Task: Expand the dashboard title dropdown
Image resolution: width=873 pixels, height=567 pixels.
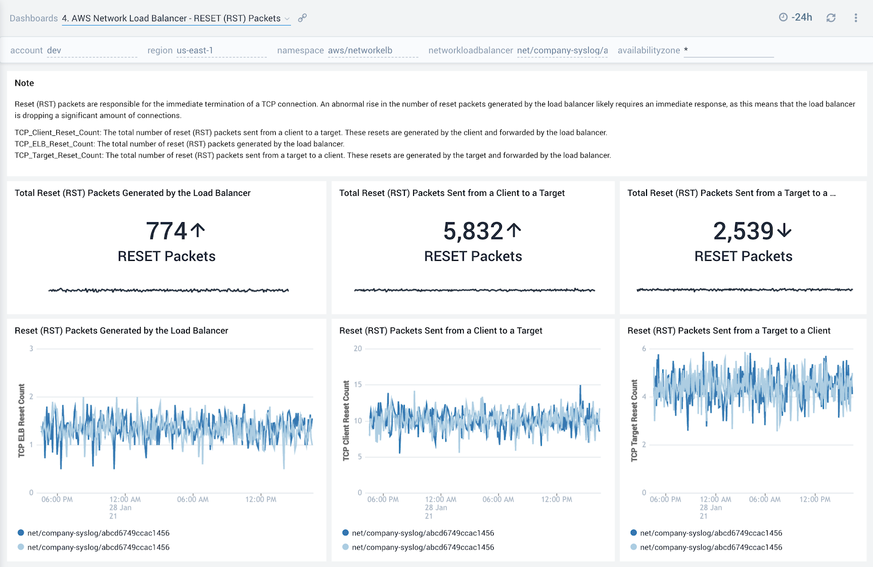Action: pos(288,18)
